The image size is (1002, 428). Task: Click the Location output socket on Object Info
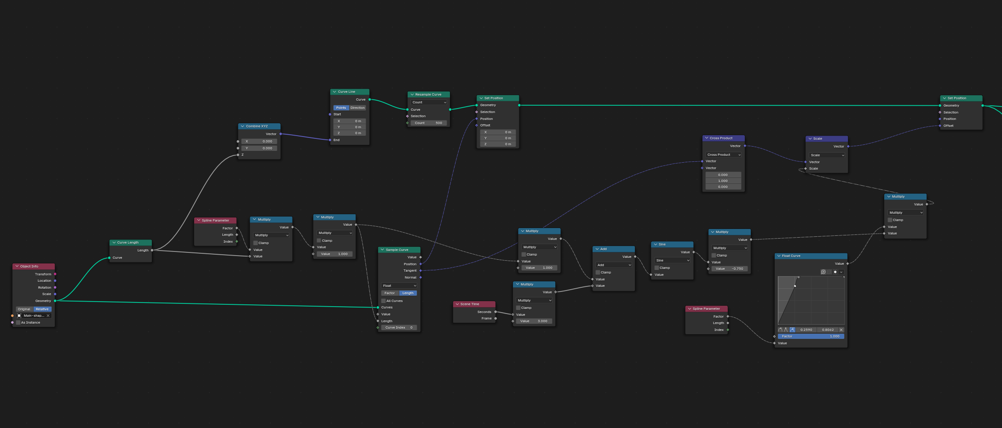(x=55, y=280)
